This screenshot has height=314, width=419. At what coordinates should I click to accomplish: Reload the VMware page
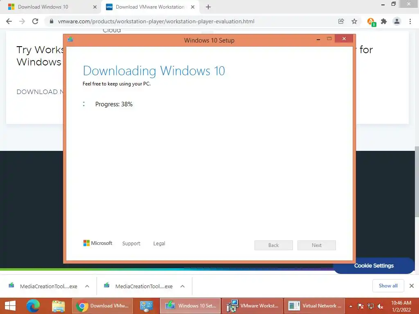(x=35, y=21)
